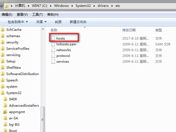Navigate to WIN7 (C:) in address bar

coord(40,6)
